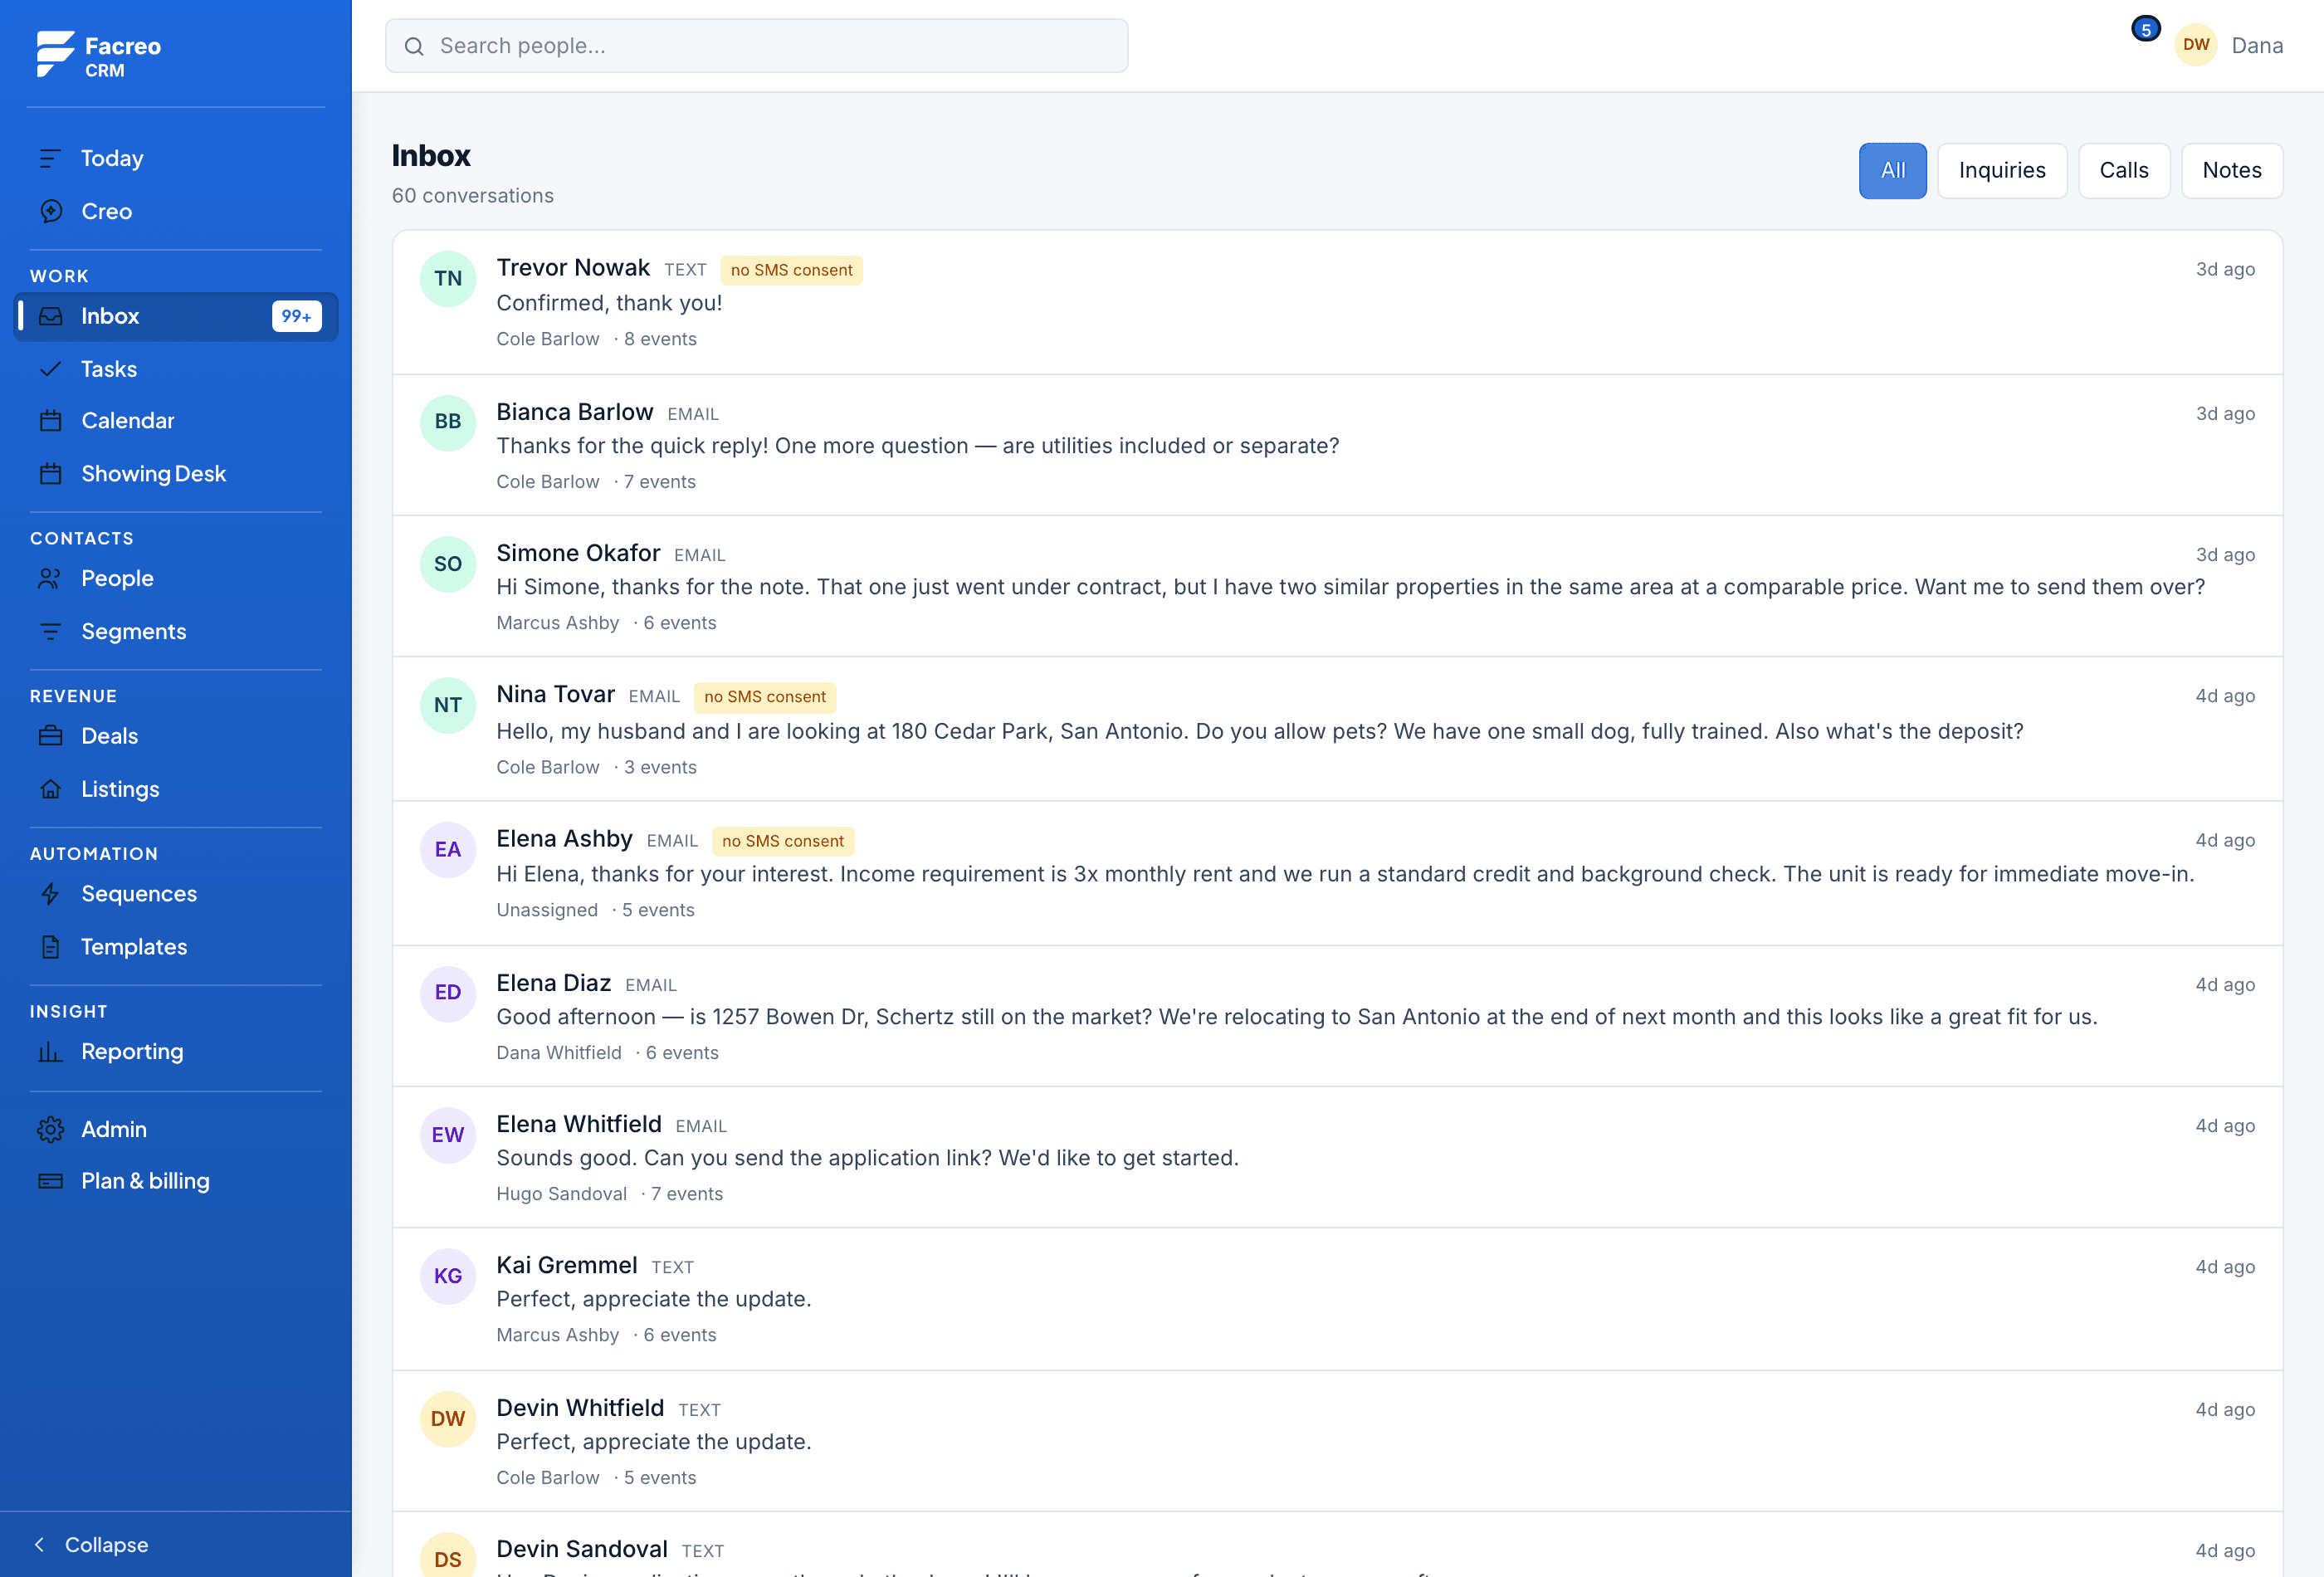The image size is (2324, 1577).
Task: Open Devin Sandoval conversation
Action: click(x=1337, y=1545)
